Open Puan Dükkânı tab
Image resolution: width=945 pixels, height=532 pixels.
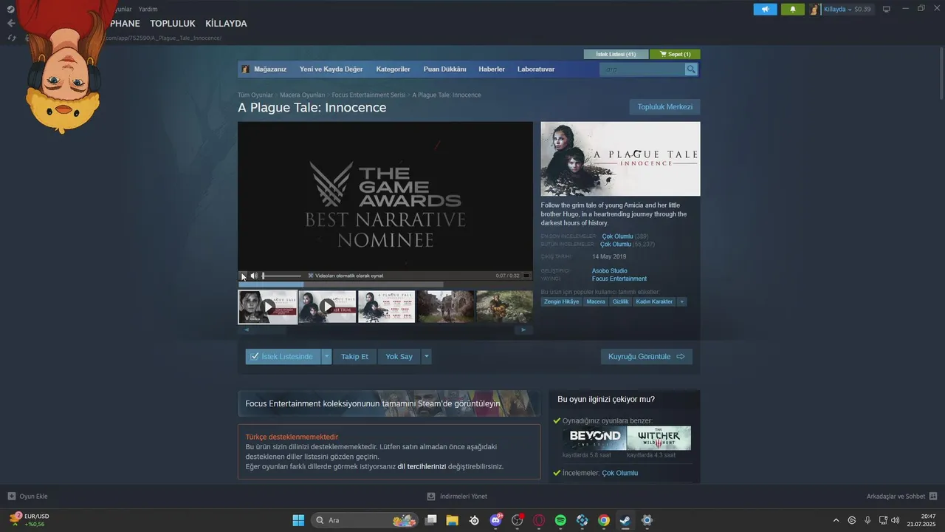point(444,69)
